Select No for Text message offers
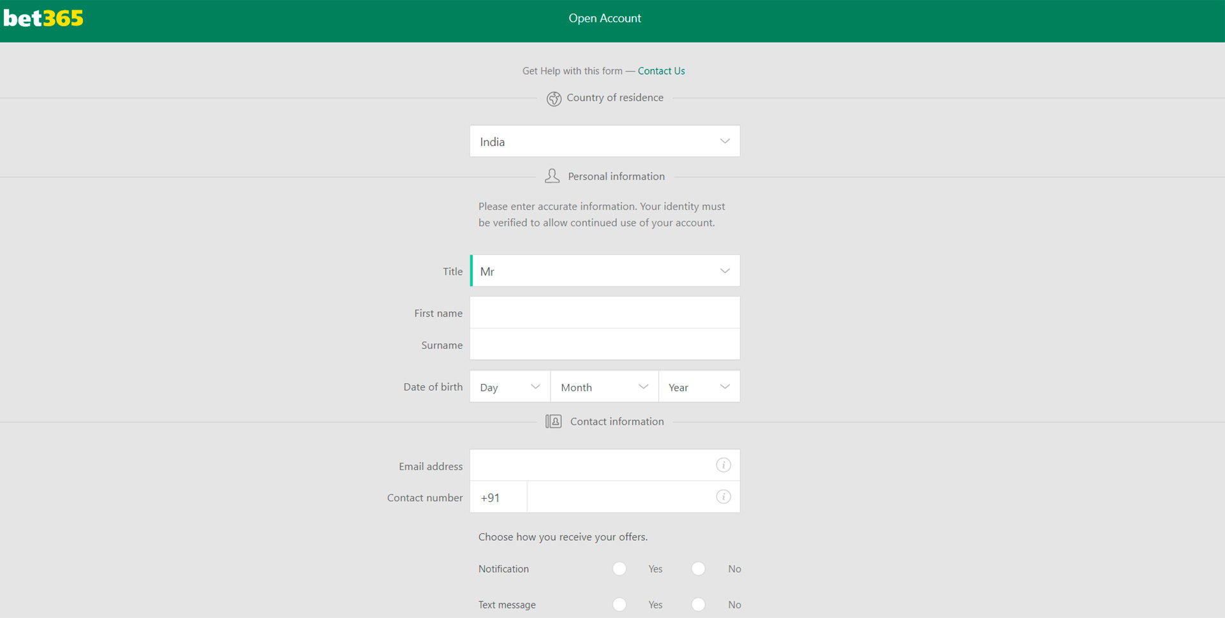This screenshot has height=618, width=1225. click(x=698, y=604)
